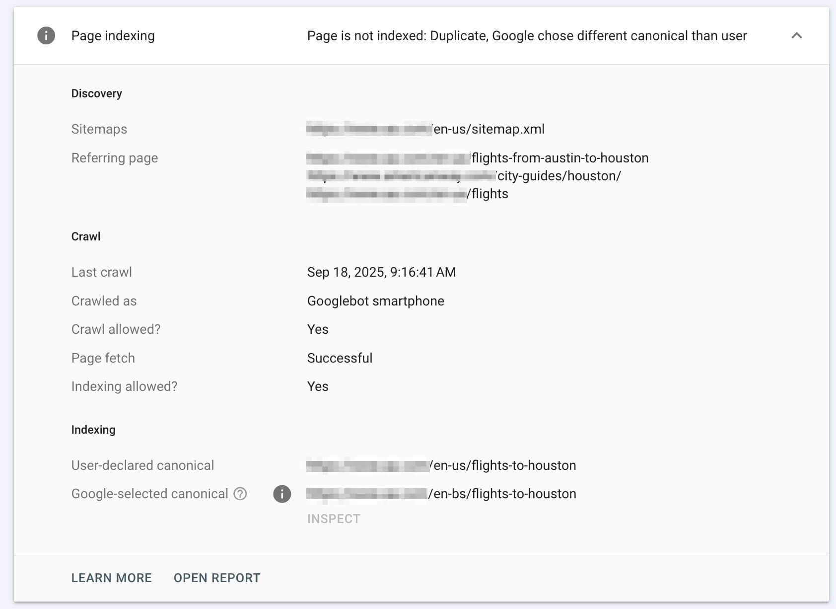
Task: Click the Last crawl date value
Action: [381, 272]
